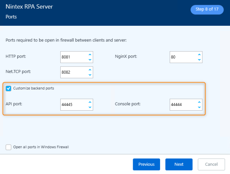Viewport: 230px width, 174px height.
Task: Uncheck Customize backend ports checkbox
Action: (9, 88)
